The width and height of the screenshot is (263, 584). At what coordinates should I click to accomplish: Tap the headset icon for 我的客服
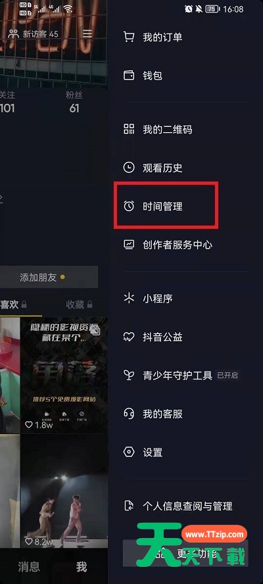(x=129, y=414)
